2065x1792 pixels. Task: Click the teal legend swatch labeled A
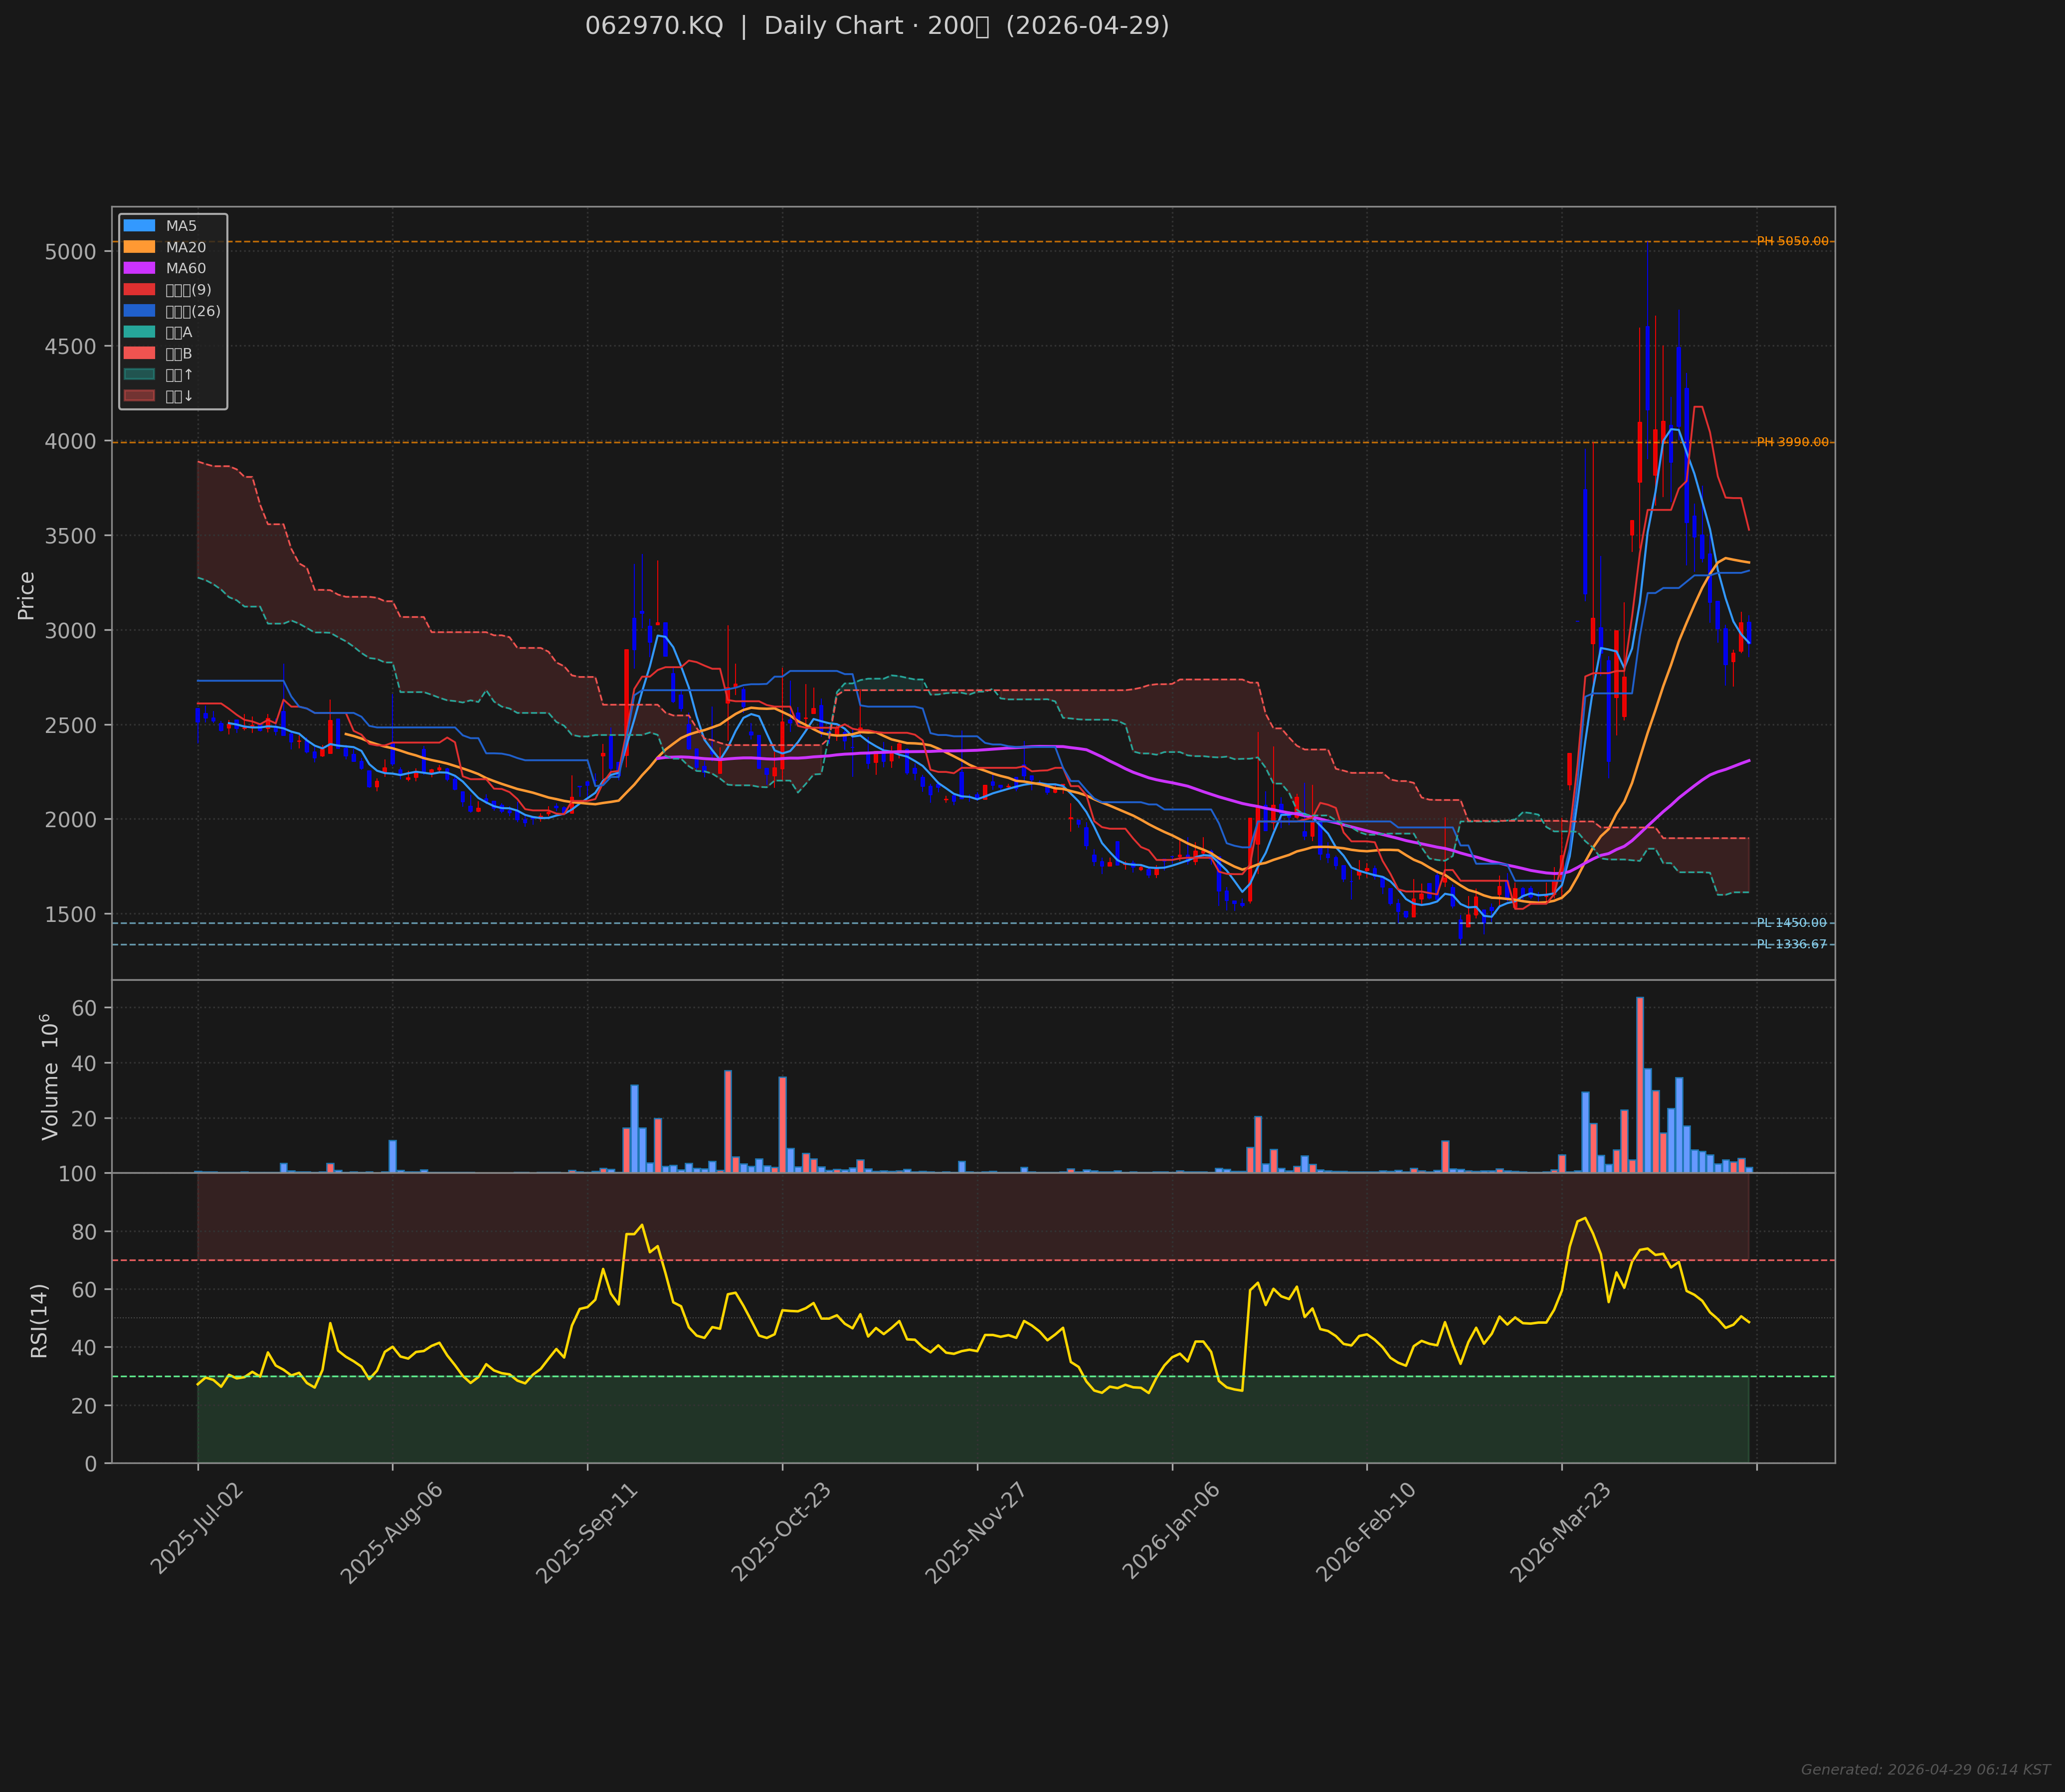[x=139, y=332]
